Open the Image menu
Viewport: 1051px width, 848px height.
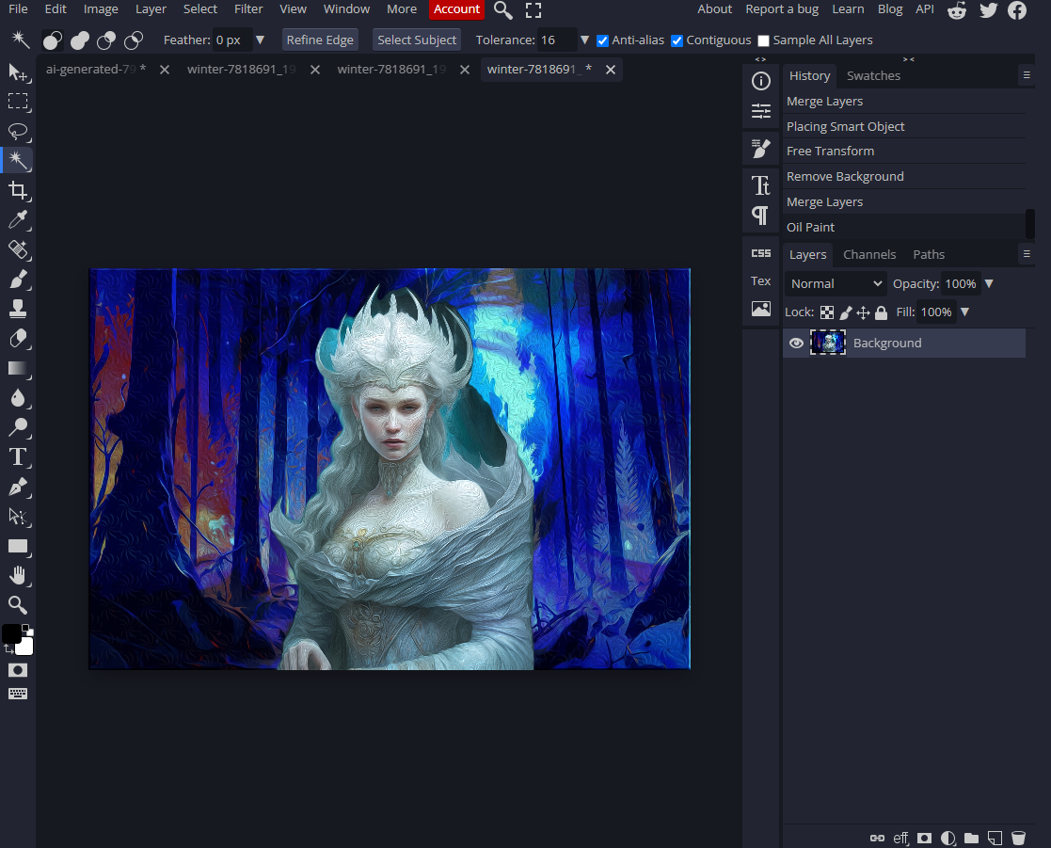tap(101, 9)
